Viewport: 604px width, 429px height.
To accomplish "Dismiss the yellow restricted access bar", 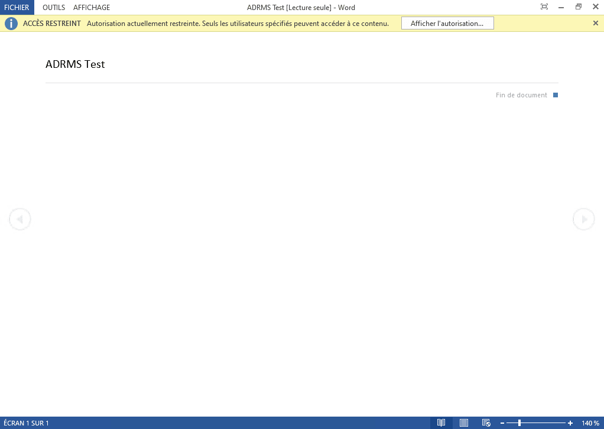I will point(595,23).
